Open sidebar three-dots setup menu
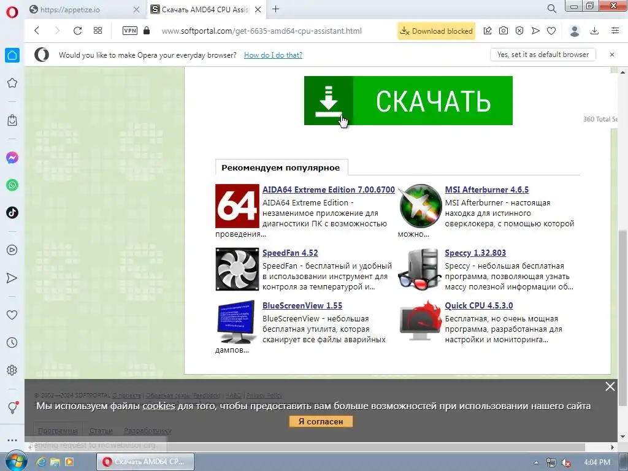The width and height of the screenshot is (628, 471). click(12, 440)
